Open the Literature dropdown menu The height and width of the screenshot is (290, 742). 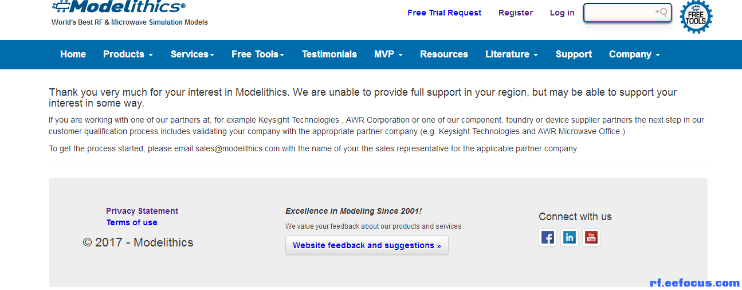pyautogui.click(x=512, y=54)
